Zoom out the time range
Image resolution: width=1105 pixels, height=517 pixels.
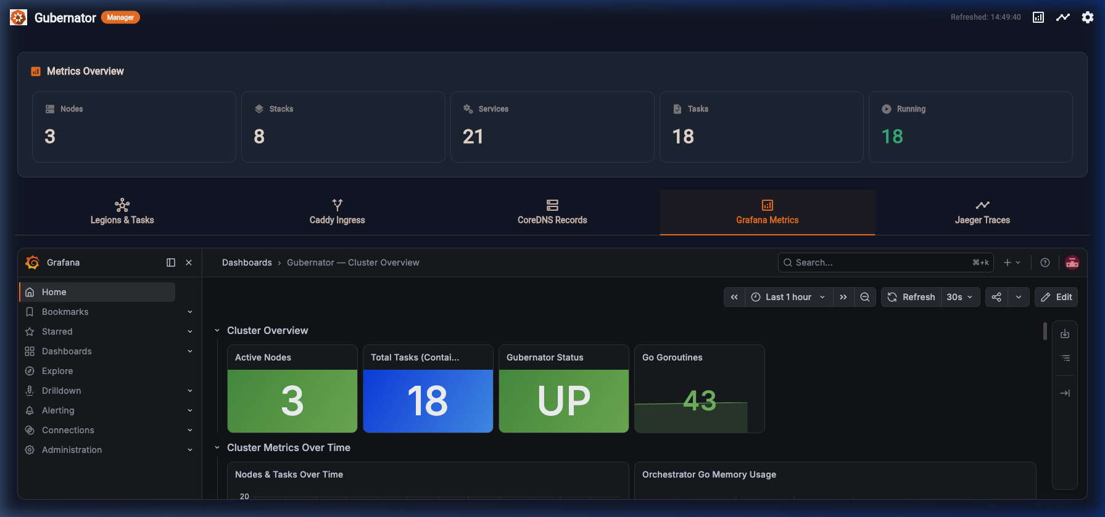(865, 297)
